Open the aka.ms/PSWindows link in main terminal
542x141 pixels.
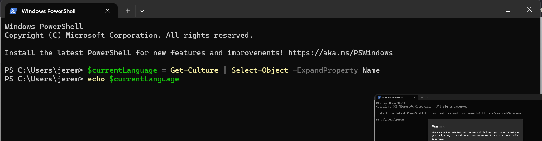340,53
